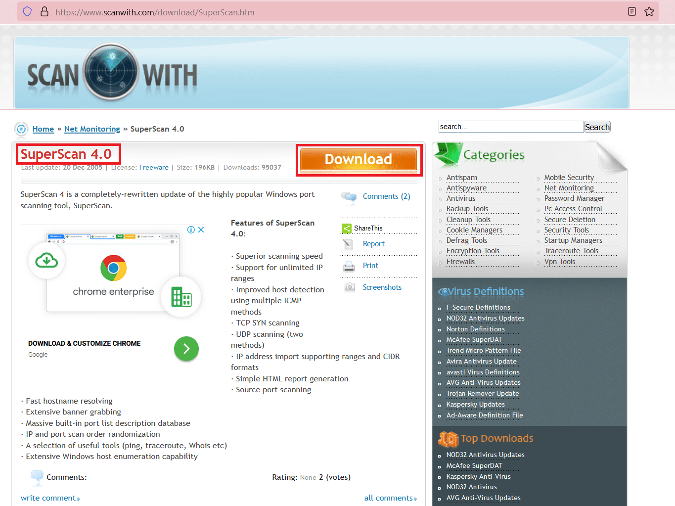Click the green arrow button in ad
Screen dimensions: 675x506
[x=186, y=349]
